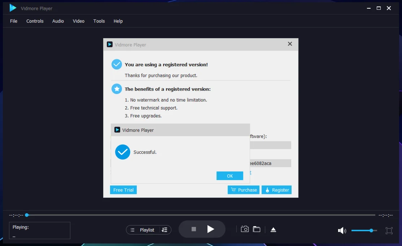The image size is (402, 246).
Task: Open the Controls menu
Action: coord(35,21)
